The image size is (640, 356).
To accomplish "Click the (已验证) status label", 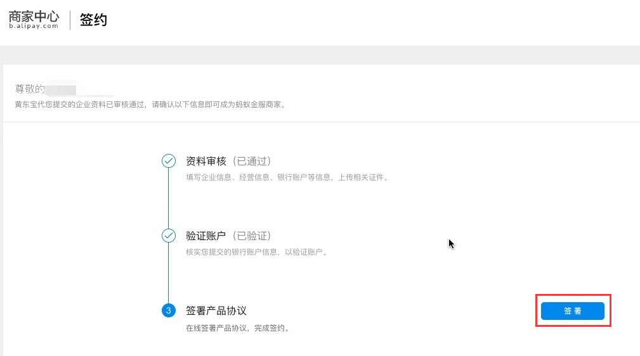I will (x=252, y=236).
